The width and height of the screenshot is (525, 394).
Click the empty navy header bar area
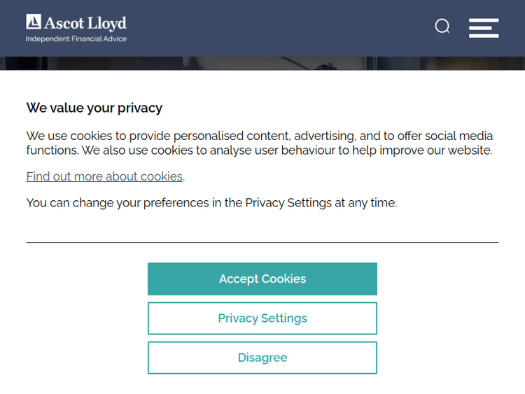280,28
